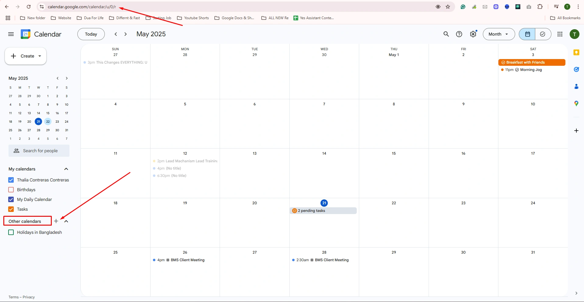Open the main menu hamburger icon
The height and width of the screenshot is (302, 584).
(x=11, y=34)
